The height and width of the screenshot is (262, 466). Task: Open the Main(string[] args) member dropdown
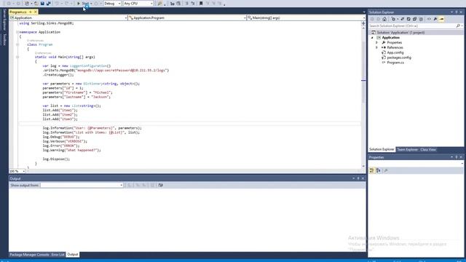coord(306,17)
